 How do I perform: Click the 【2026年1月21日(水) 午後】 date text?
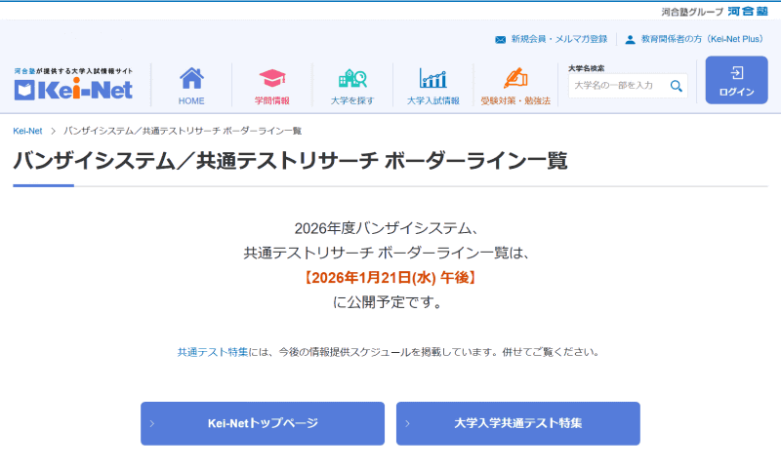tap(390, 278)
